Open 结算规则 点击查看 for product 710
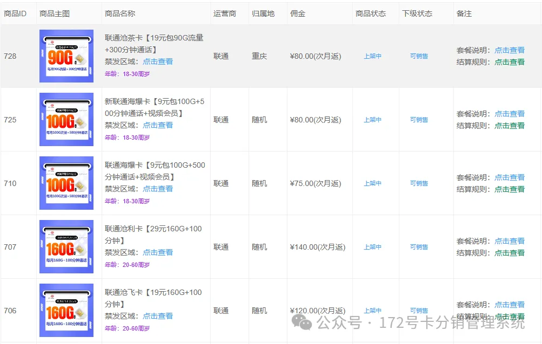Screen dimensions: 542x344 [x=508, y=189]
